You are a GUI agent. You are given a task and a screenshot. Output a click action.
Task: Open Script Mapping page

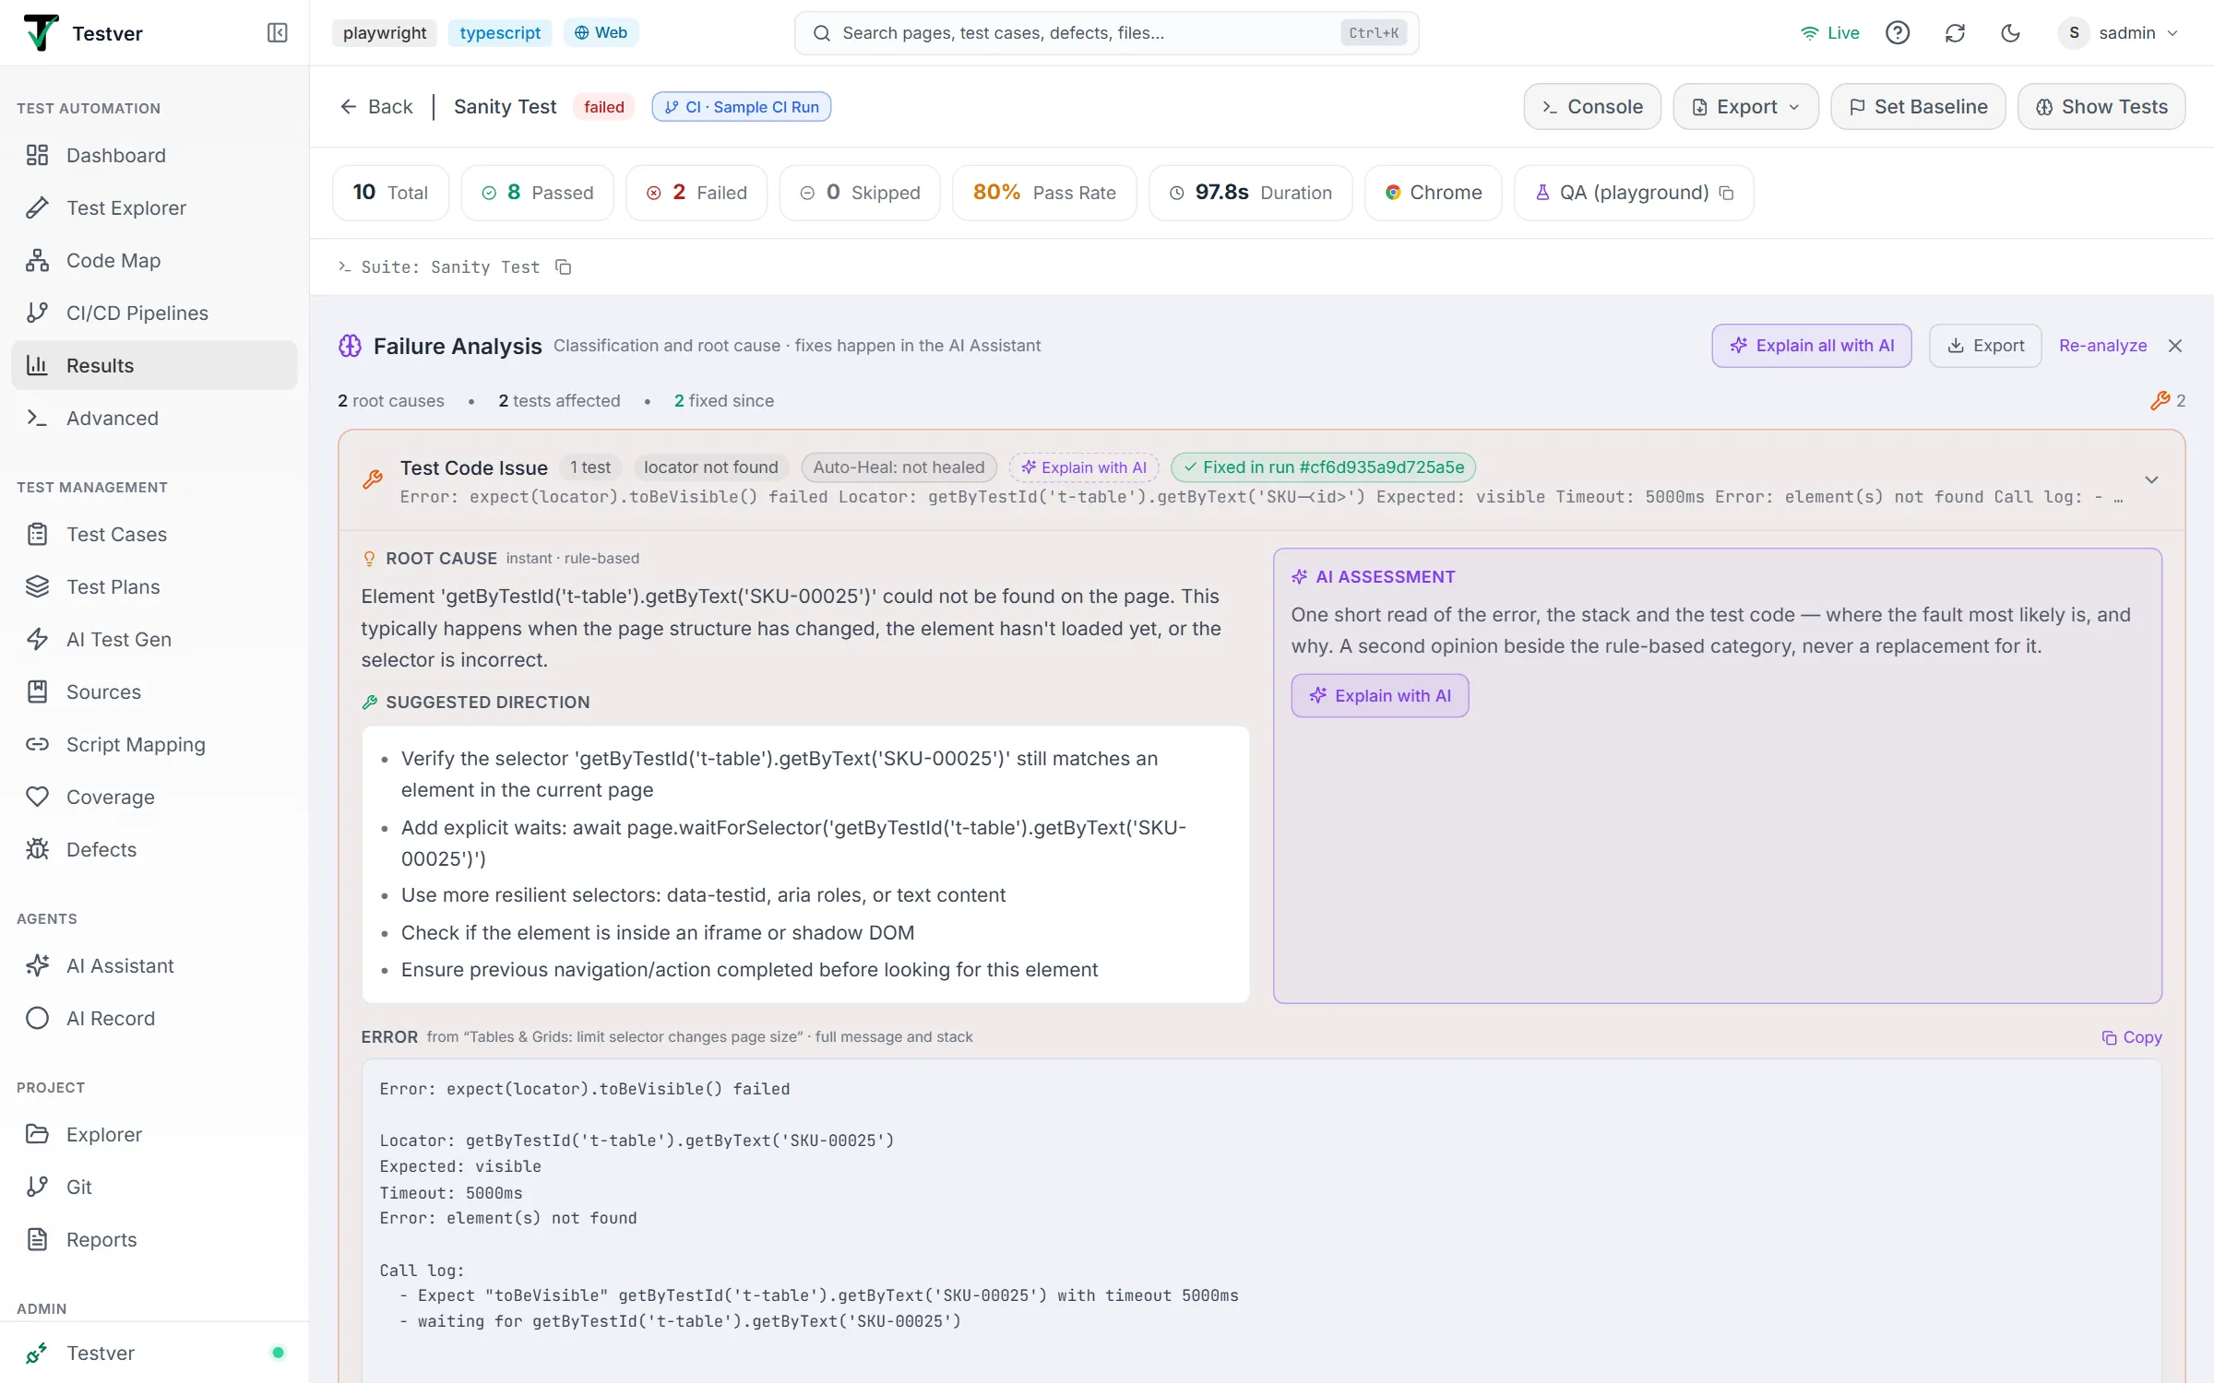(154, 744)
